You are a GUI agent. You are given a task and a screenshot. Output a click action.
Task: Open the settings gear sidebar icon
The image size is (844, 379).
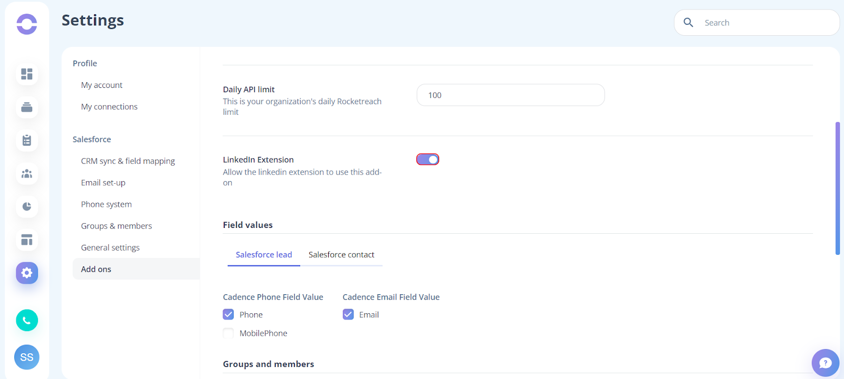(x=27, y=273)
